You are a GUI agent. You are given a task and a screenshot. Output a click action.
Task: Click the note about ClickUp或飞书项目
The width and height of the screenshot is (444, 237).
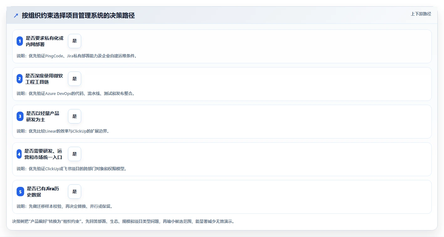pyautogui.click(x=72, y=169)
